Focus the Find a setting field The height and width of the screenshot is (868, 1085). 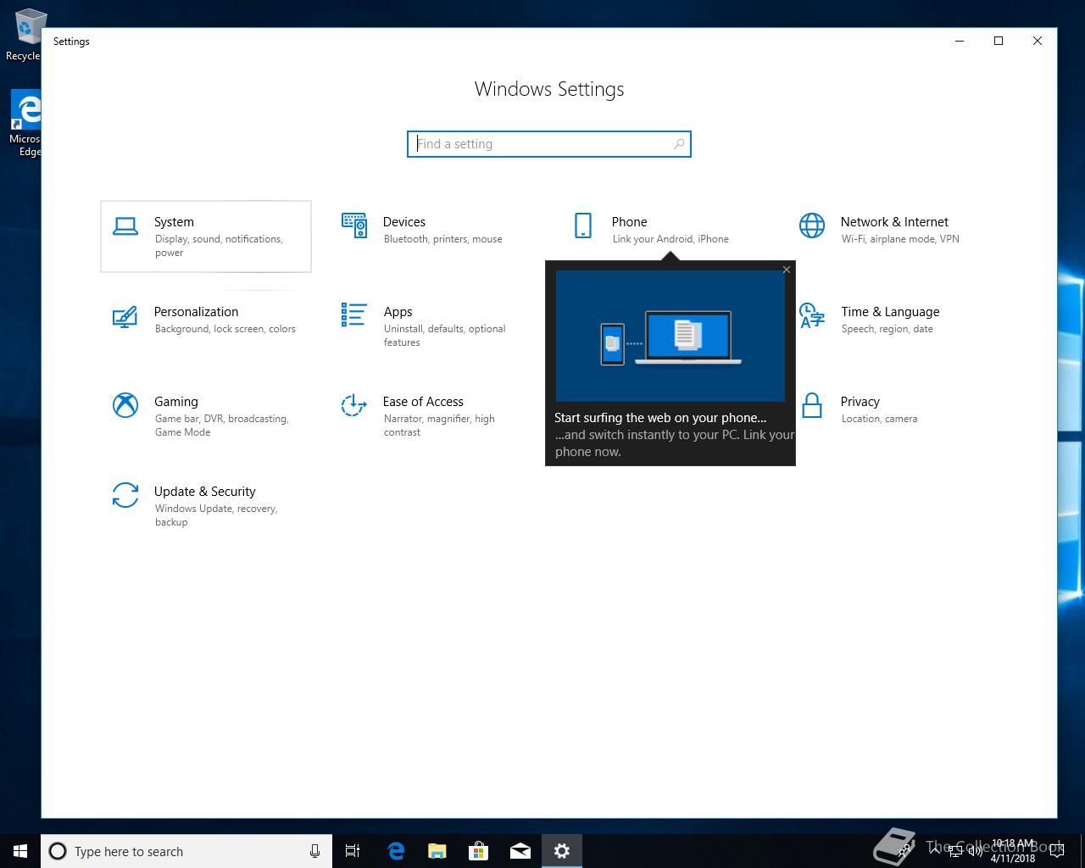click(549, 144)
